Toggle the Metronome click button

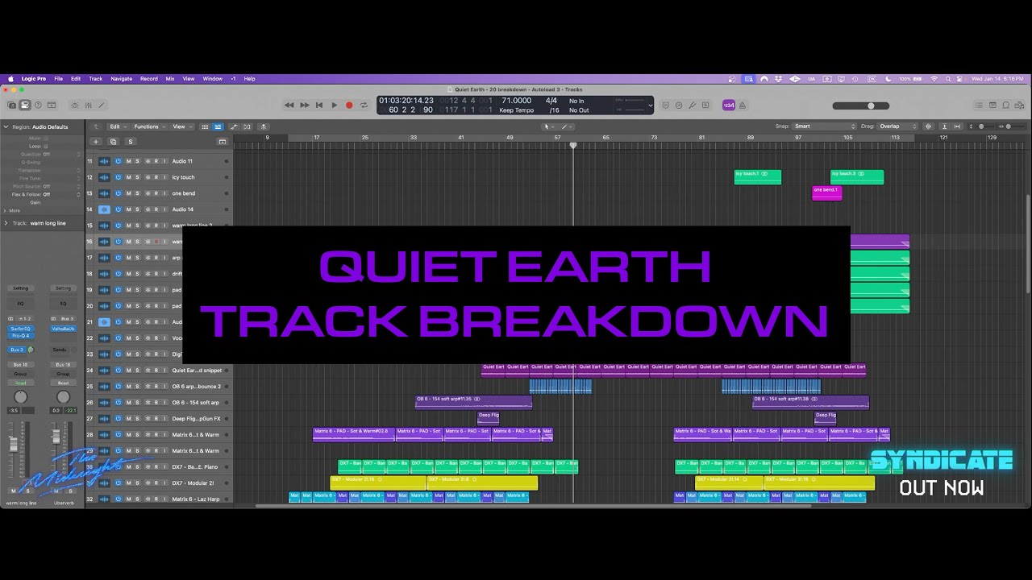743,105
